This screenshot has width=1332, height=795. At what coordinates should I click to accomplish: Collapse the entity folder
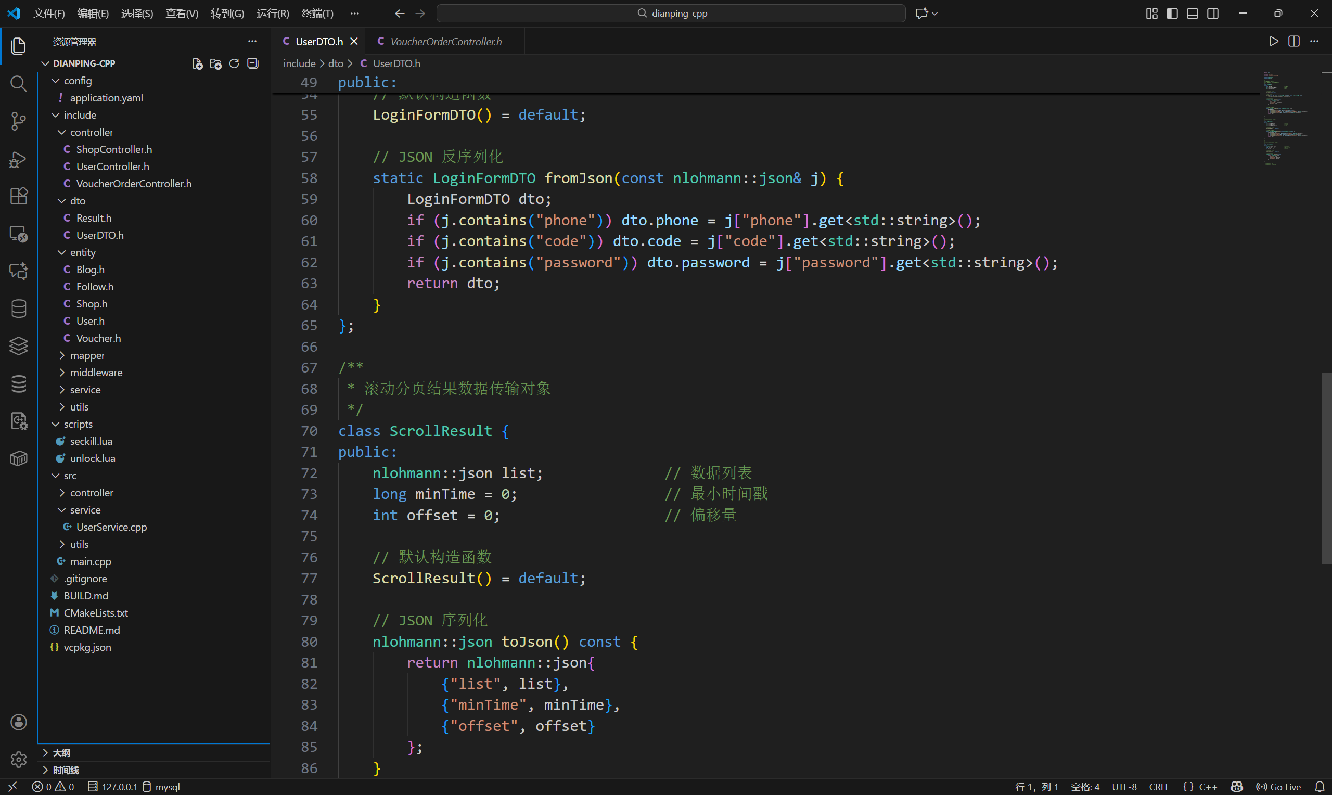pyautogui.click(x=83, y=252)
